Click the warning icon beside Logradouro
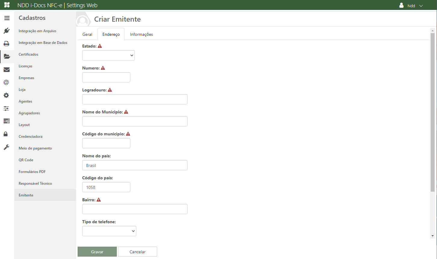Screen dimensions: 437x259 (110, 90)
